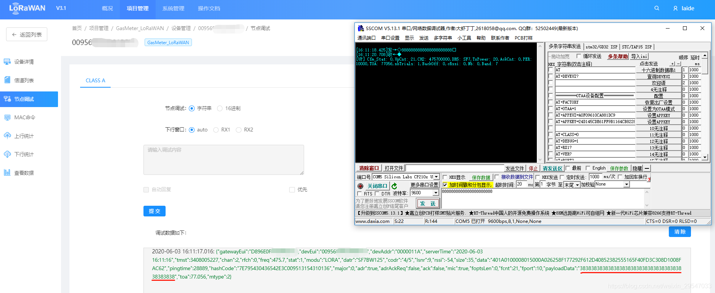
Task: Choose RX2 downlink window
Action: [238, 130]
